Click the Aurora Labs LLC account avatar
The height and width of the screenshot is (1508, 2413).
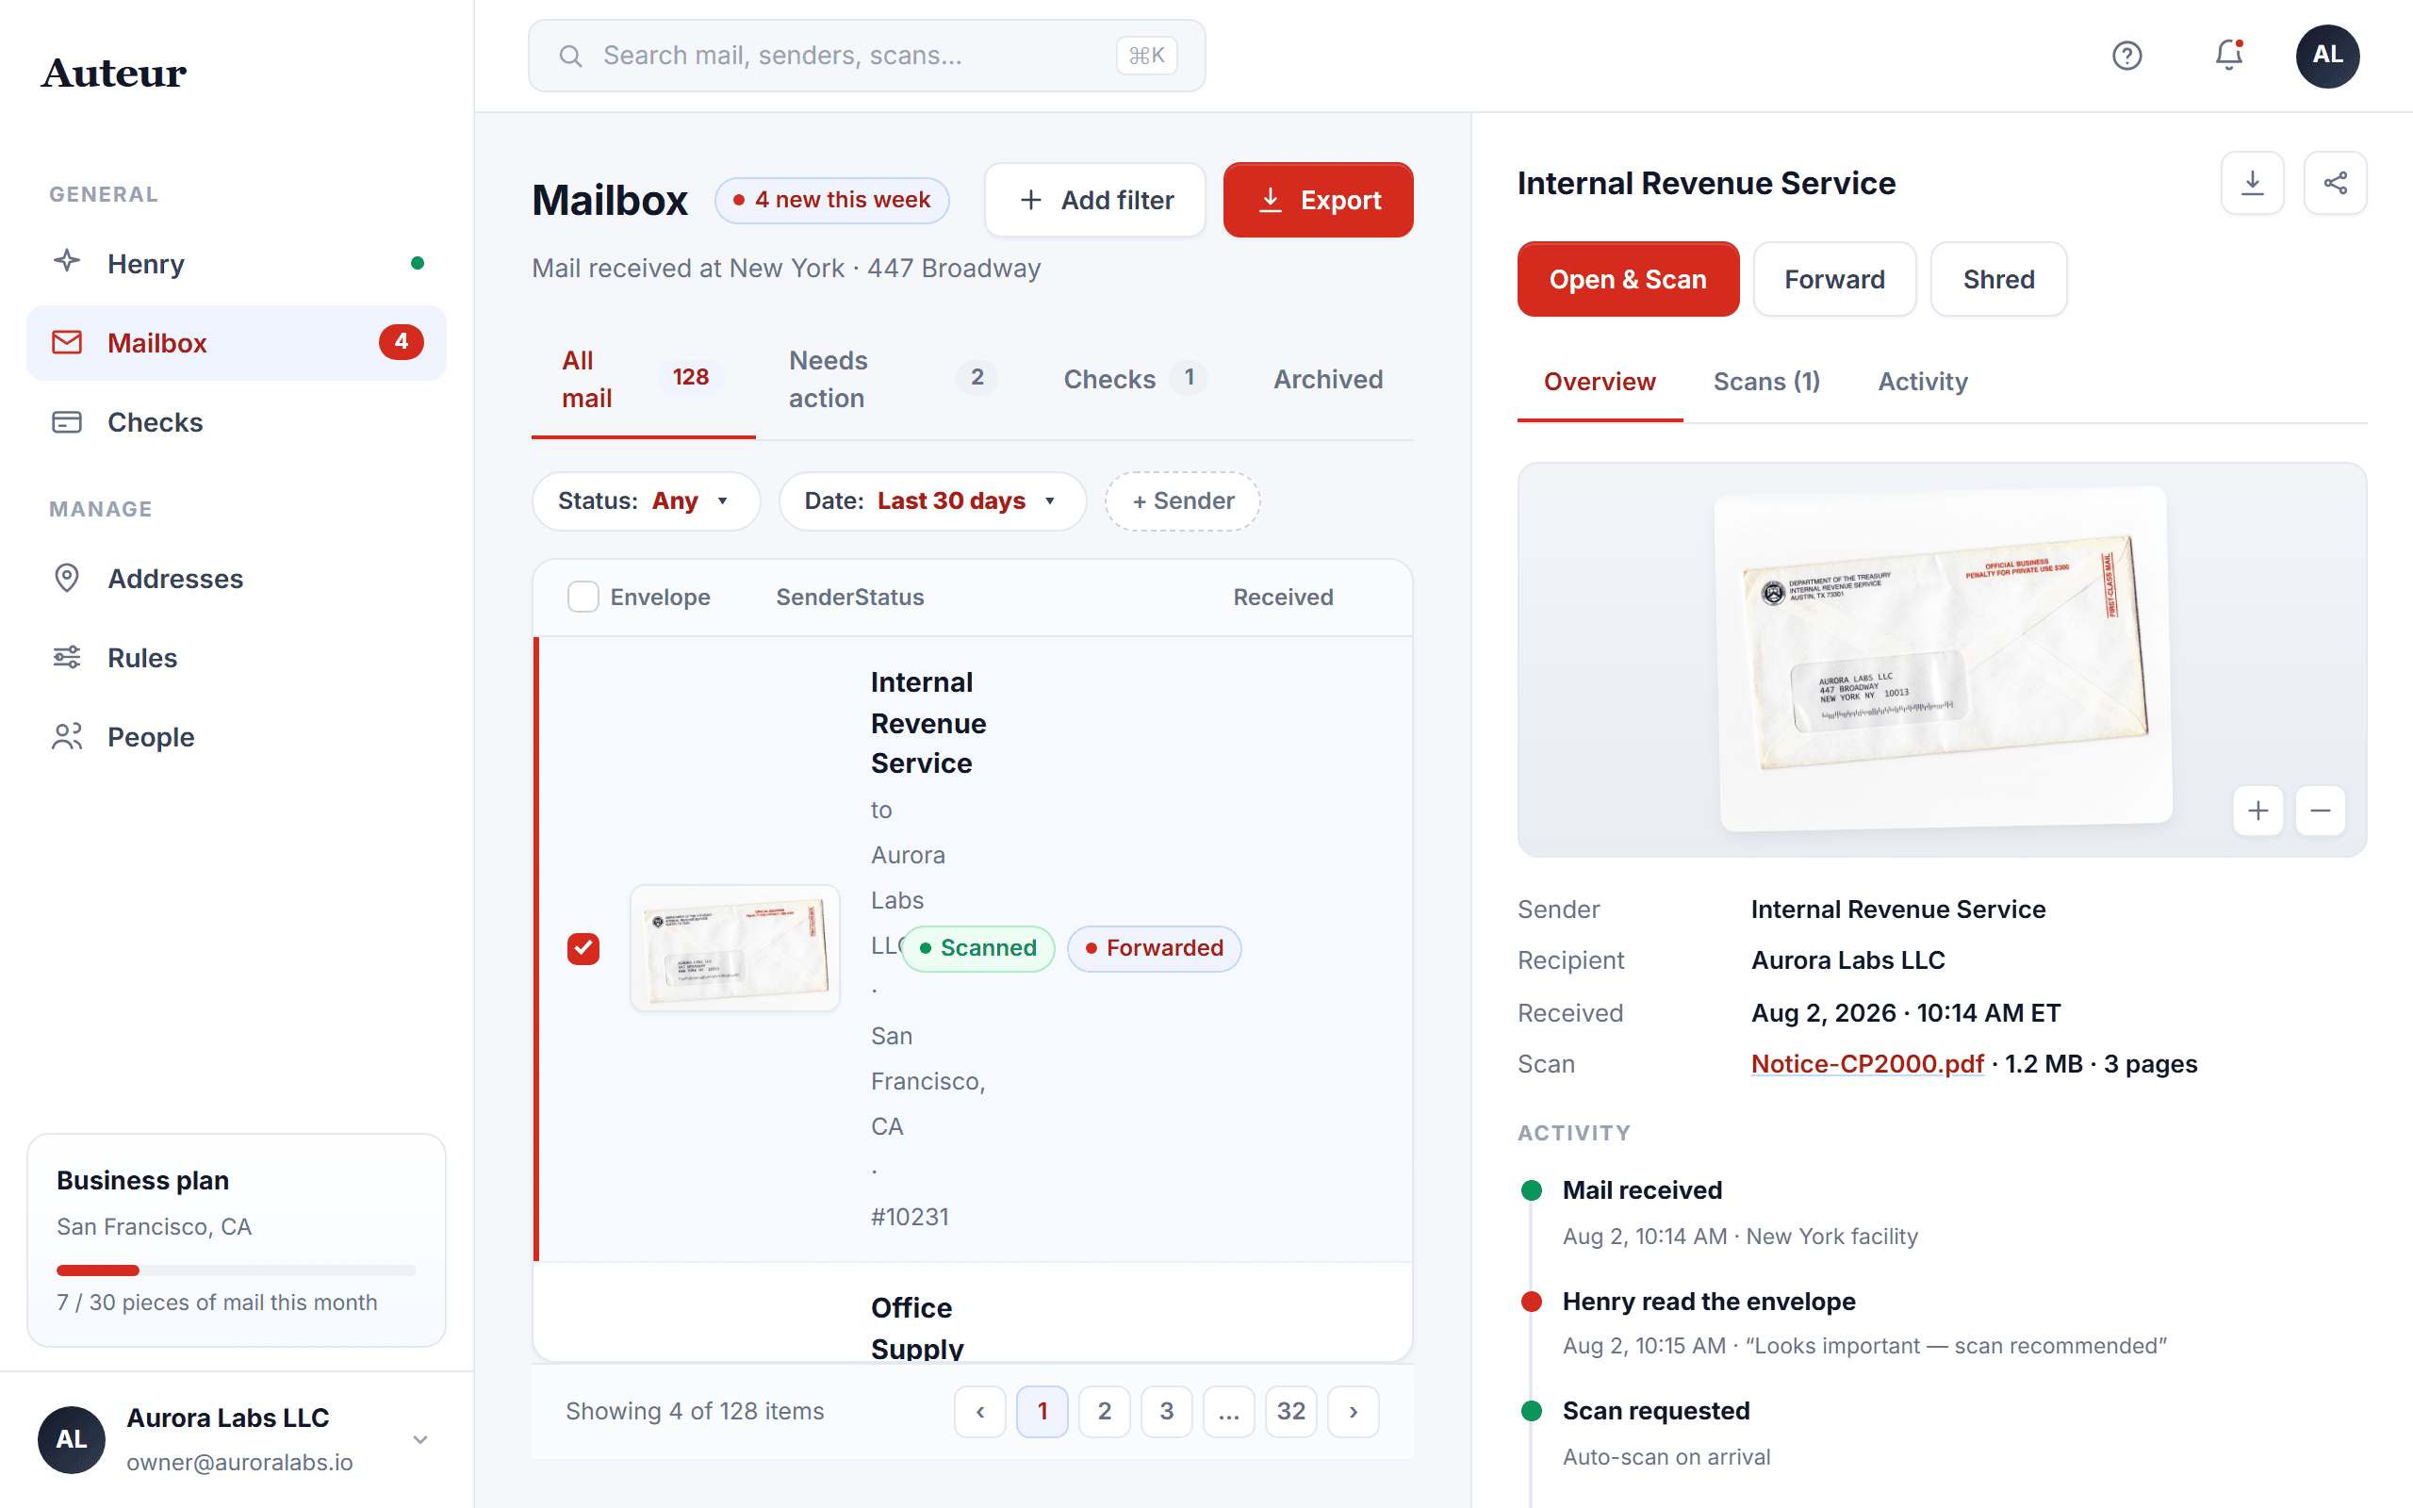point(71,1439)
